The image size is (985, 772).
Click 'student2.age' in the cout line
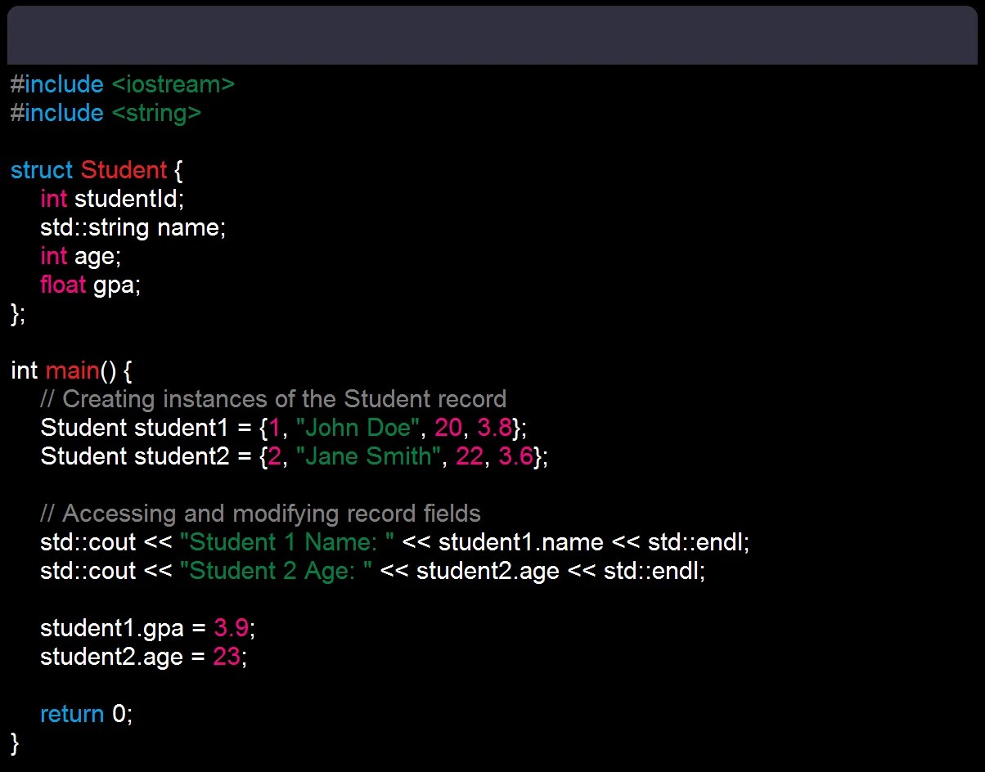(488, 571)
